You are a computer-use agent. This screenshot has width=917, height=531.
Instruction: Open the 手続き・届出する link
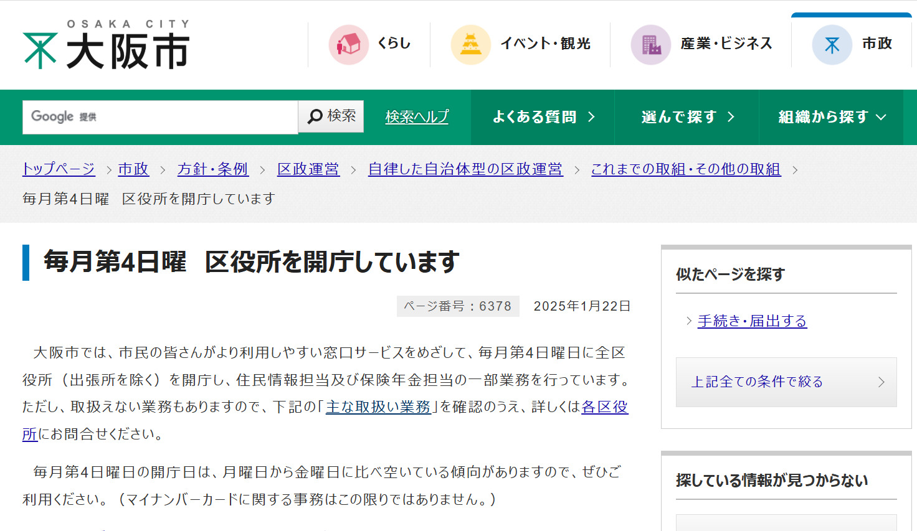coord(752,321)
